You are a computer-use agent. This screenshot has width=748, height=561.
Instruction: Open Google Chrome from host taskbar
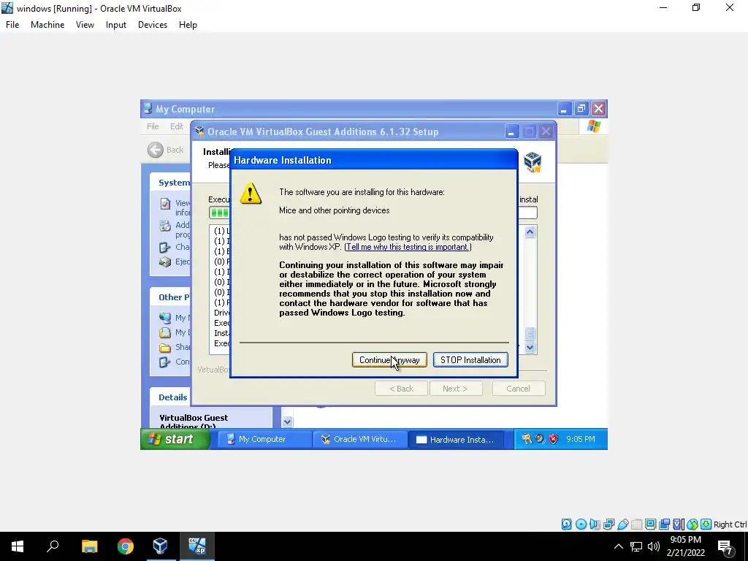click(x=125, y=546)
